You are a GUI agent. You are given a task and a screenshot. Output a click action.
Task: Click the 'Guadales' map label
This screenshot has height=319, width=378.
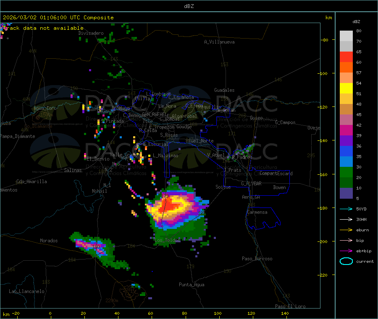(224, 90)
